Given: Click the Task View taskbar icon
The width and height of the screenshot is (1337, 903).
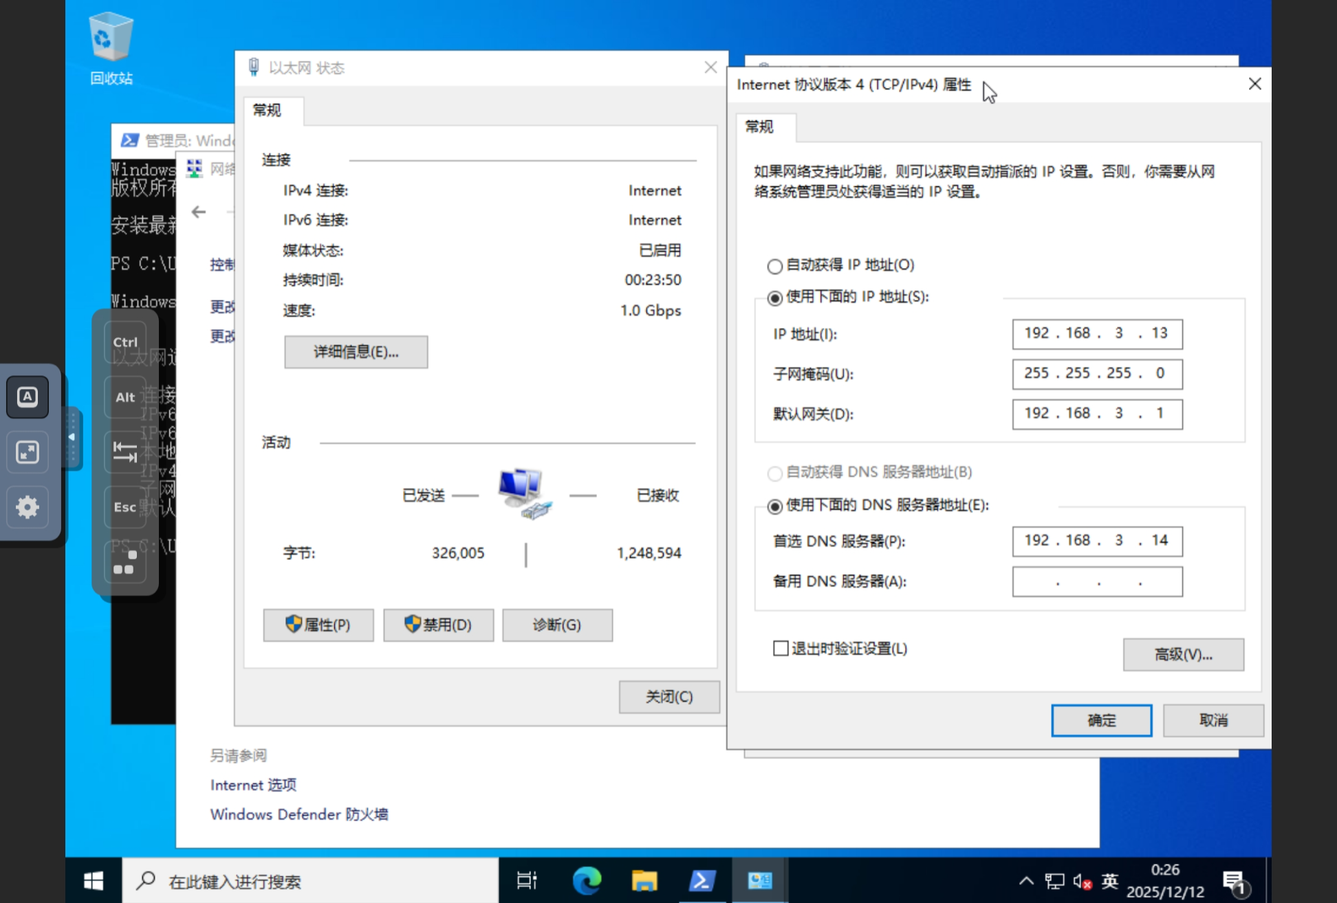Looking at the screenshot, I should click(x=527, y=880).
